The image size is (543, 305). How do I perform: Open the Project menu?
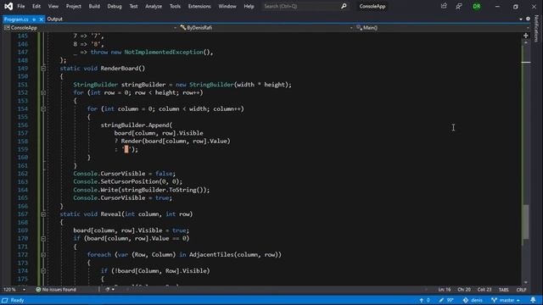[x=74, y=6]
